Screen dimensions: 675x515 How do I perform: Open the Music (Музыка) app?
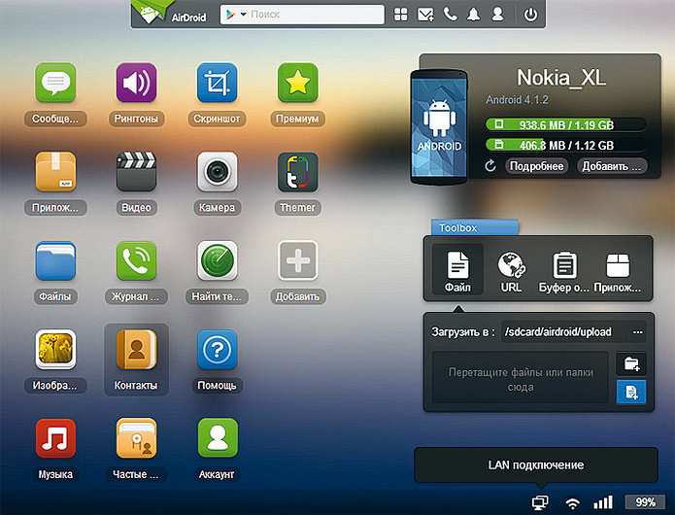(55, 438)
